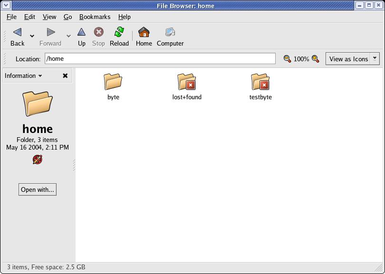Close the File Browser window

point(379,5)
